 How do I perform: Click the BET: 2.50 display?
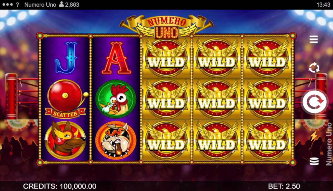click(x=284, y=186)
